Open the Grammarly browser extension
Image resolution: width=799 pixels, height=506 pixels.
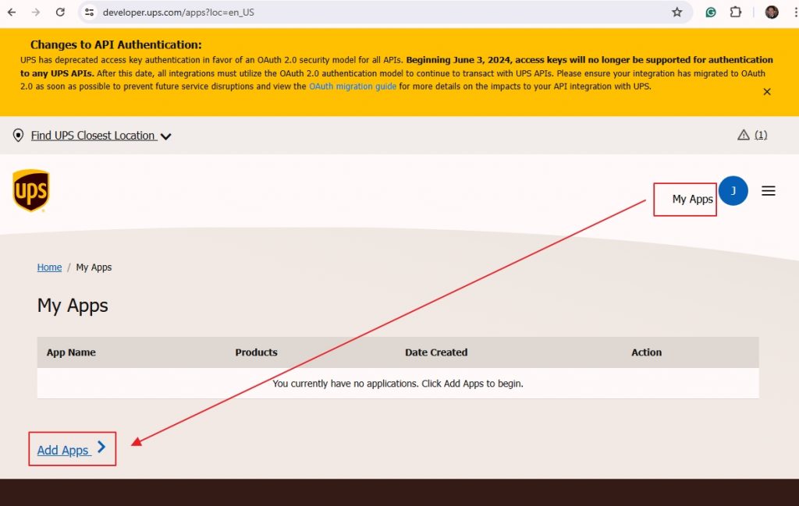click(x=710, y=12)
